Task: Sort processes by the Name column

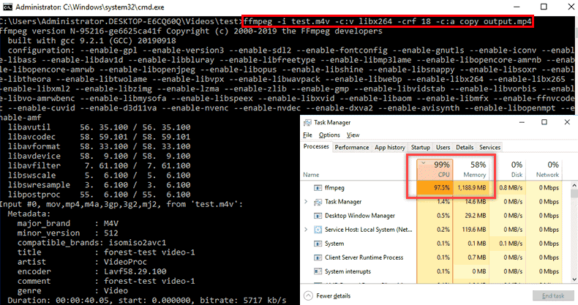Action: tap(311, 175)
